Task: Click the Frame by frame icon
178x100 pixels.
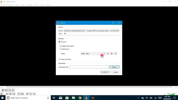Action: point(13,90)
